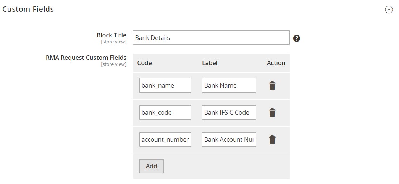The image size is (399, 184).
Task: Click the Action column header
Action: (276, 63)
